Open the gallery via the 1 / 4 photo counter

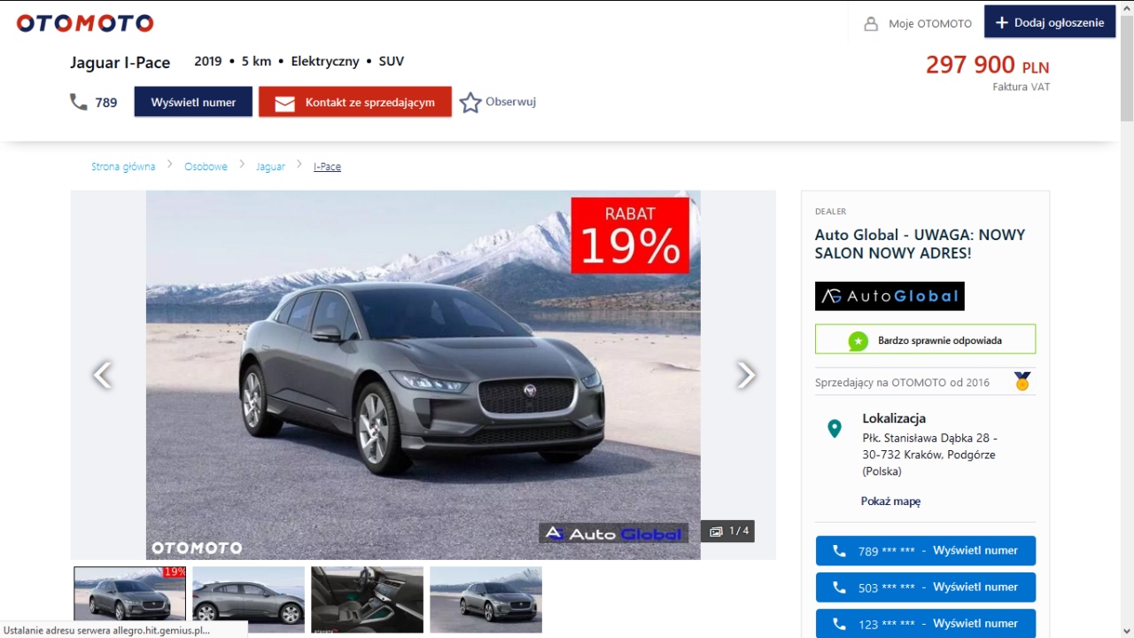point(728,532)
